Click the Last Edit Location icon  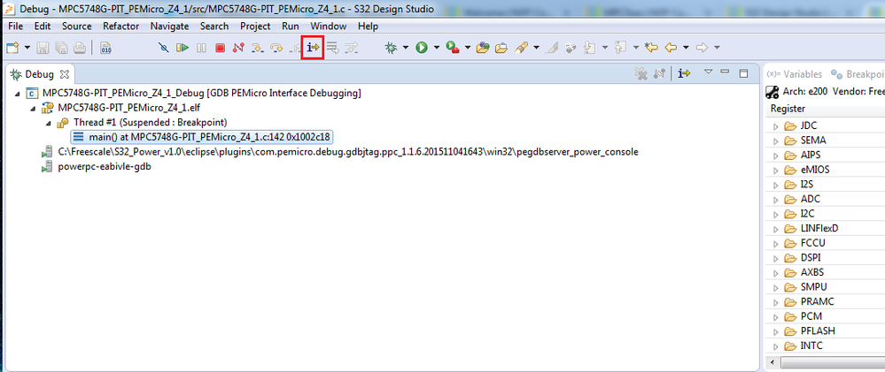click(x=651, y=48)
